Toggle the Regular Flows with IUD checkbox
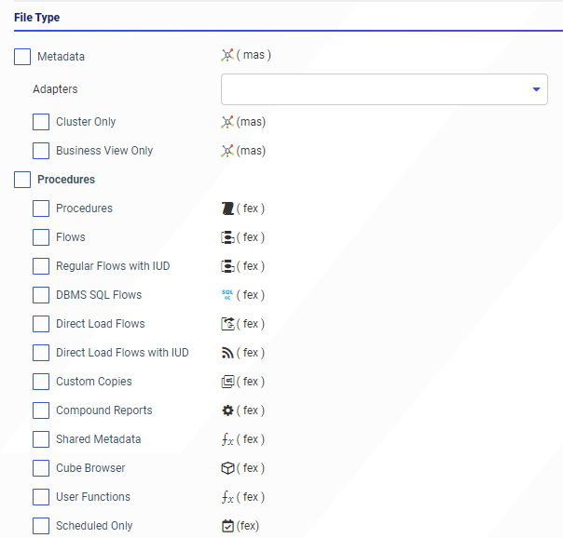Viewport: 563px width, 538px height. pos(41,266)
